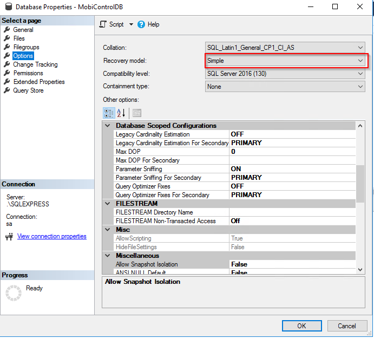Open the Compatibility level dropdown
Viewport: 374px width, 338px height.
coord(360,74)
